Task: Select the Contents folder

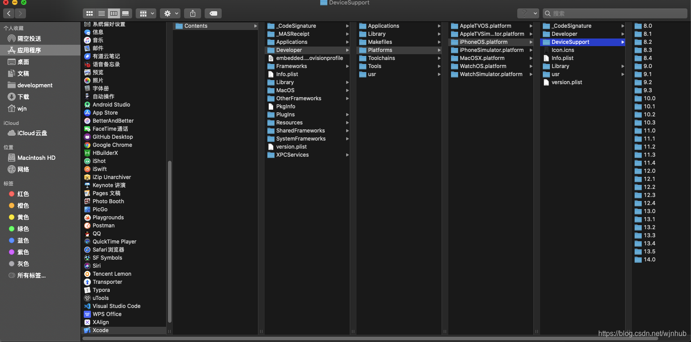Action: coord(215,26)
